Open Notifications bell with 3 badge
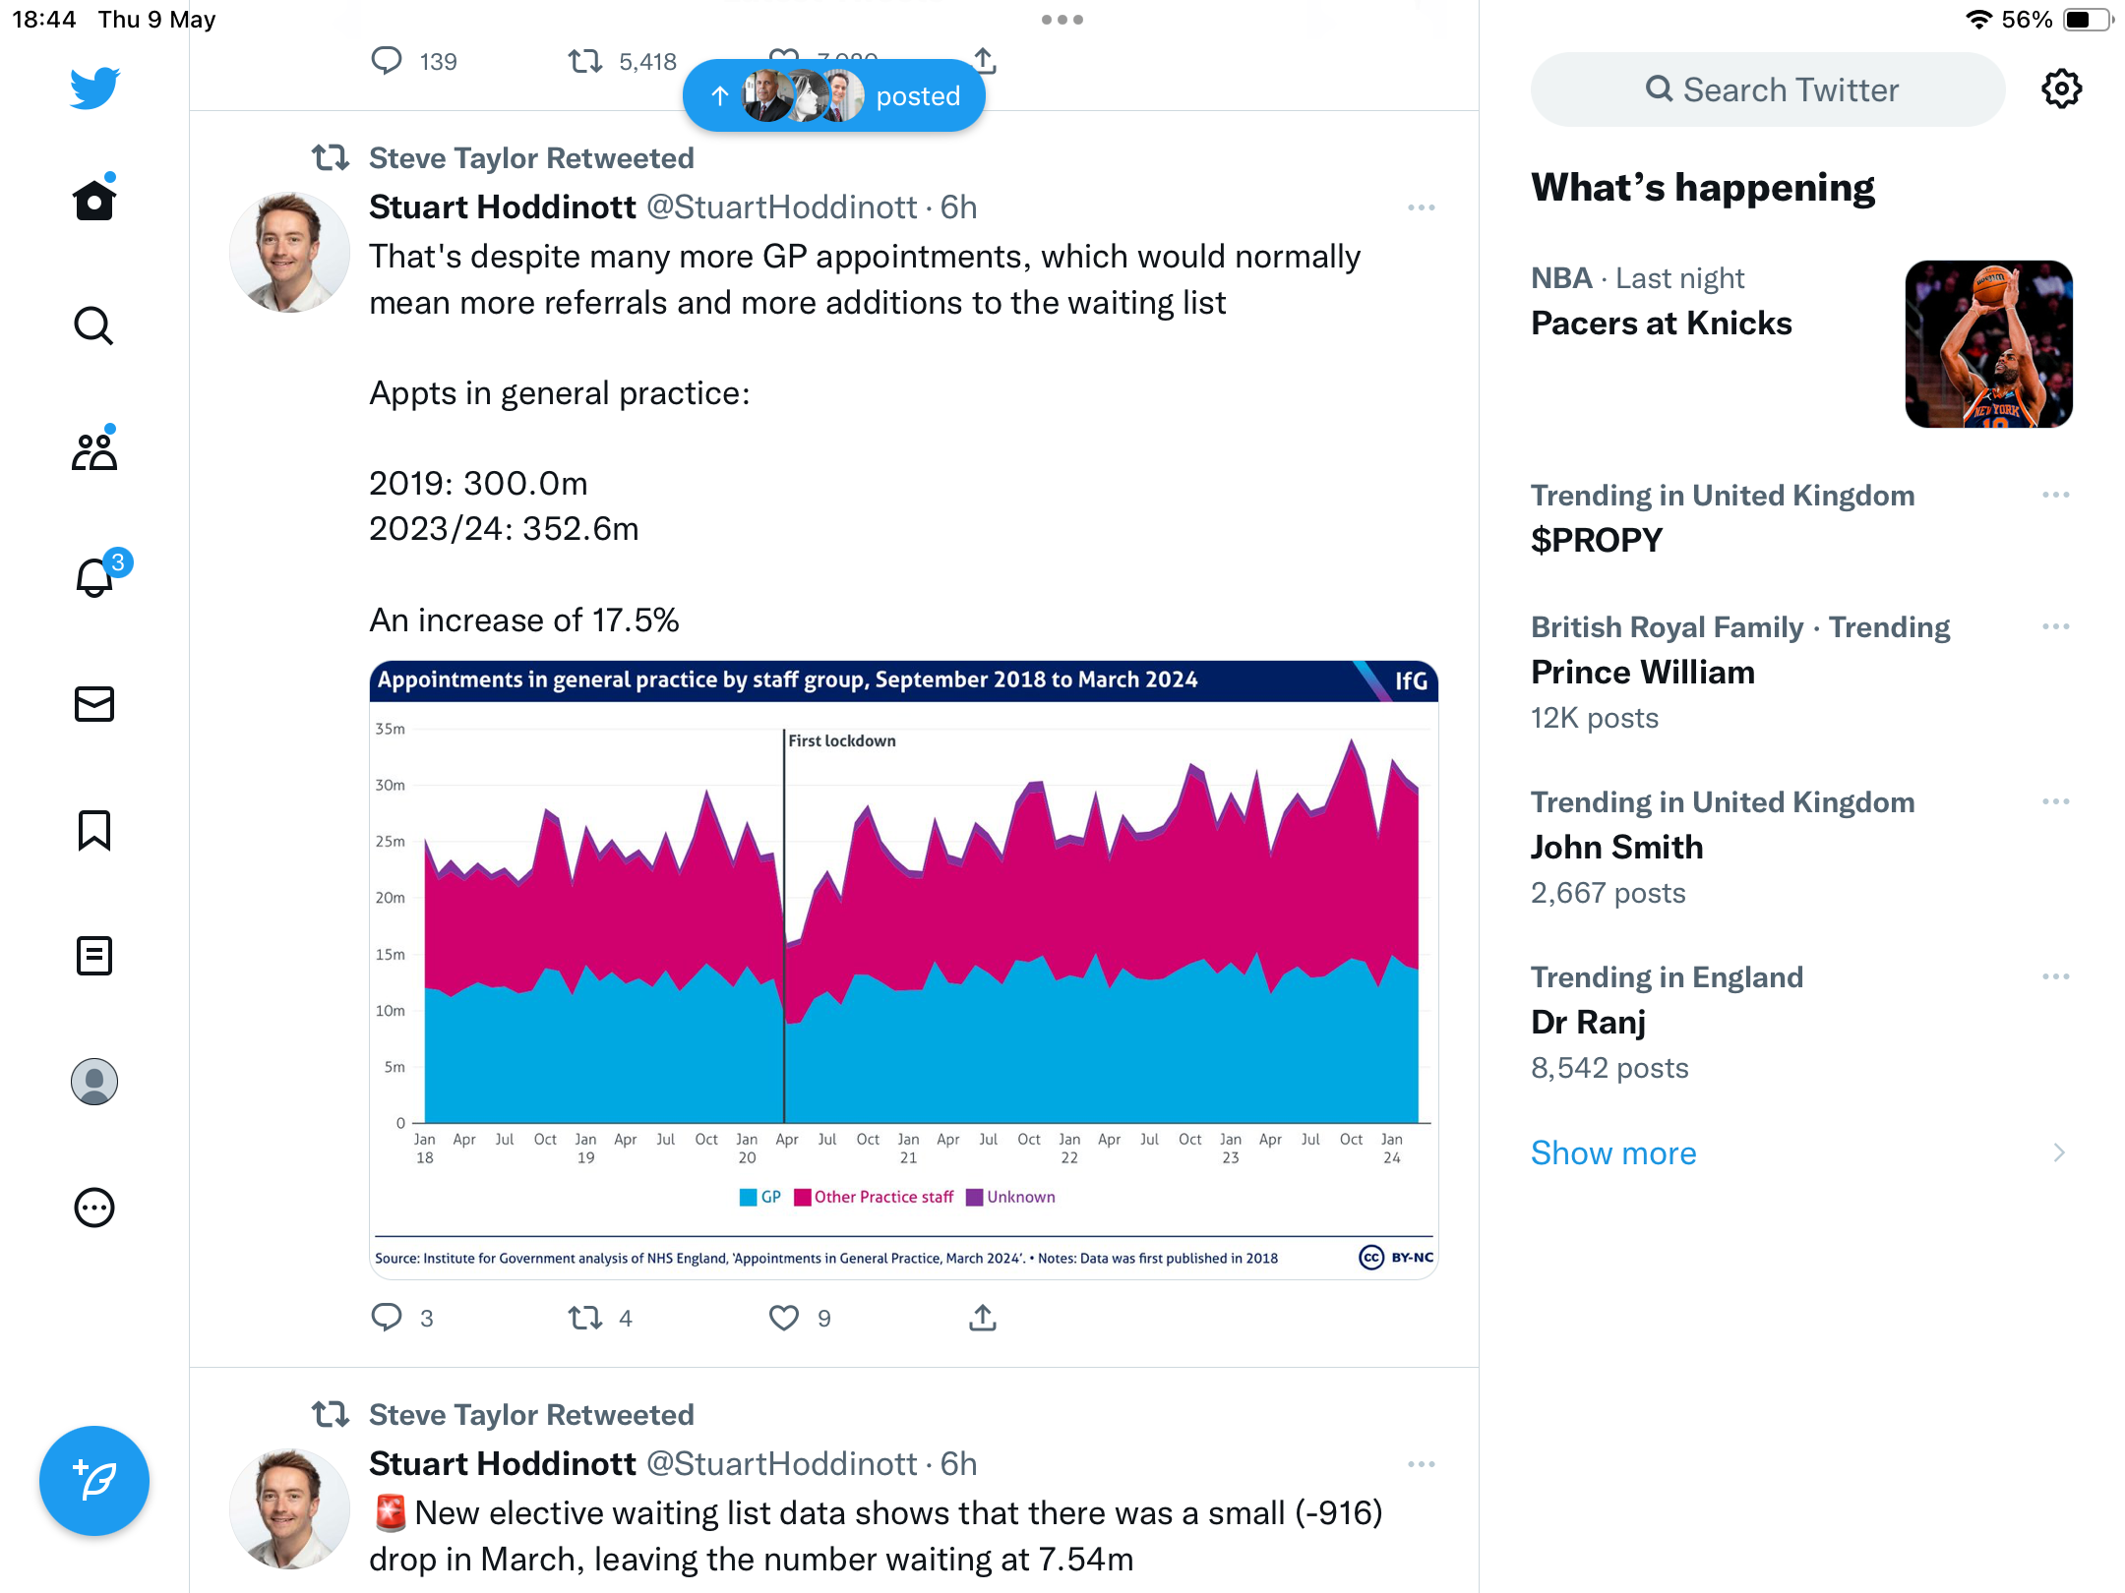Screen dimensions: 2125x1593 (x=96, y=575)
